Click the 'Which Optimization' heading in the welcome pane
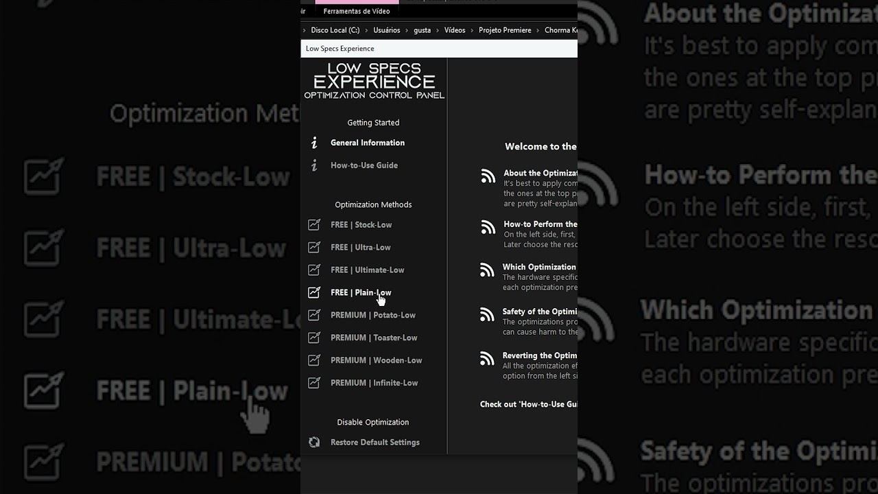The image size is (878, 494). click(x=539, y=267)
